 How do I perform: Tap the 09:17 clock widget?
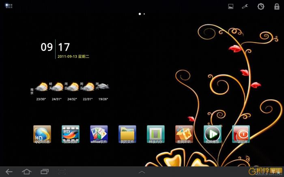pyautogui.click(x=56, y=47)
